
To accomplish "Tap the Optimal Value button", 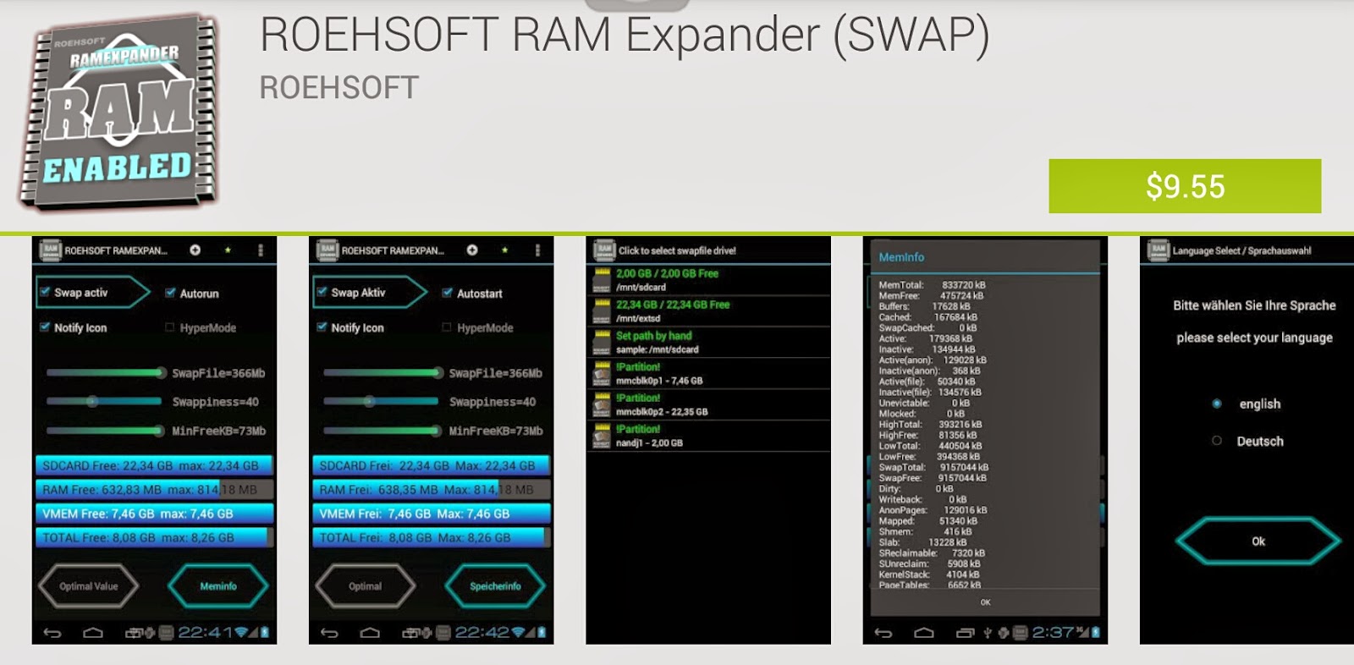I will tap(89, 586).
